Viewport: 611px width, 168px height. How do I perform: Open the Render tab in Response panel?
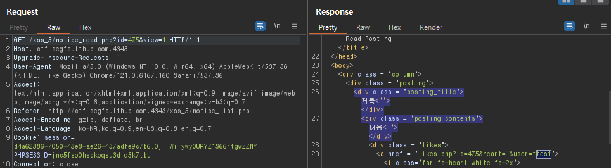tap(431, 27)
